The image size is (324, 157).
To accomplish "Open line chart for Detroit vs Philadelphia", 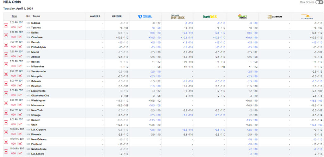I will (20, 47).
